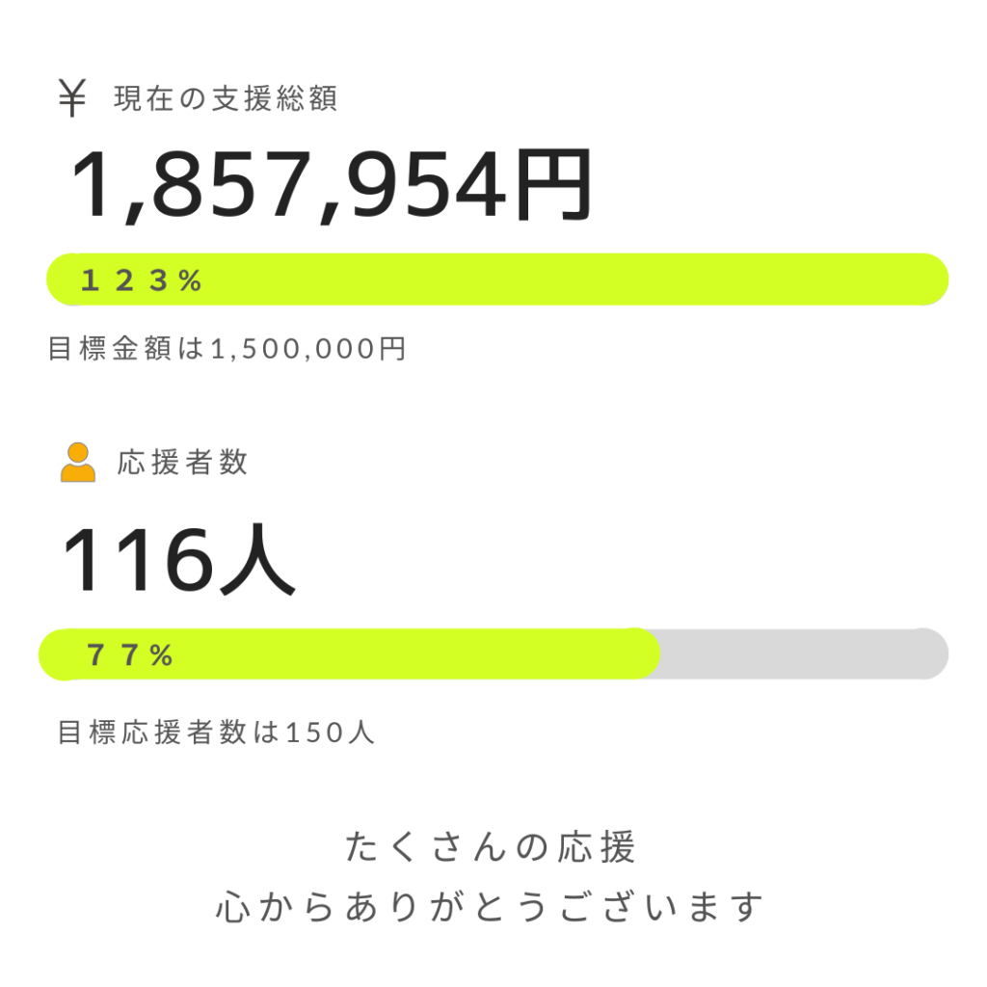Click the 心からありがとうございます message line

490,907
